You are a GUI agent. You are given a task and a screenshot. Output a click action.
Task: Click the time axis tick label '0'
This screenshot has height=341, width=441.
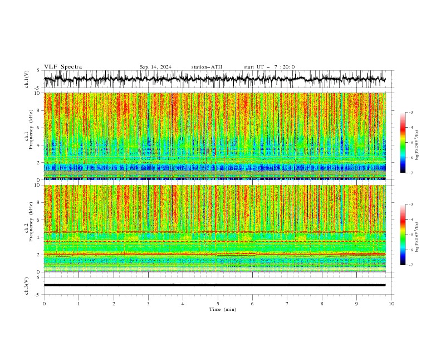[x=44, y=304]
